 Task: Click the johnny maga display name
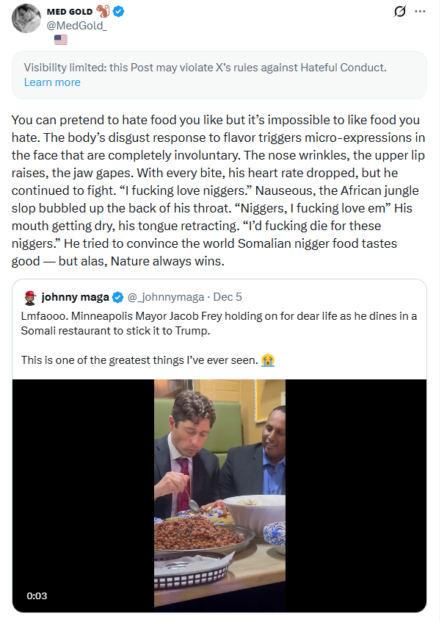pos(75,297)
